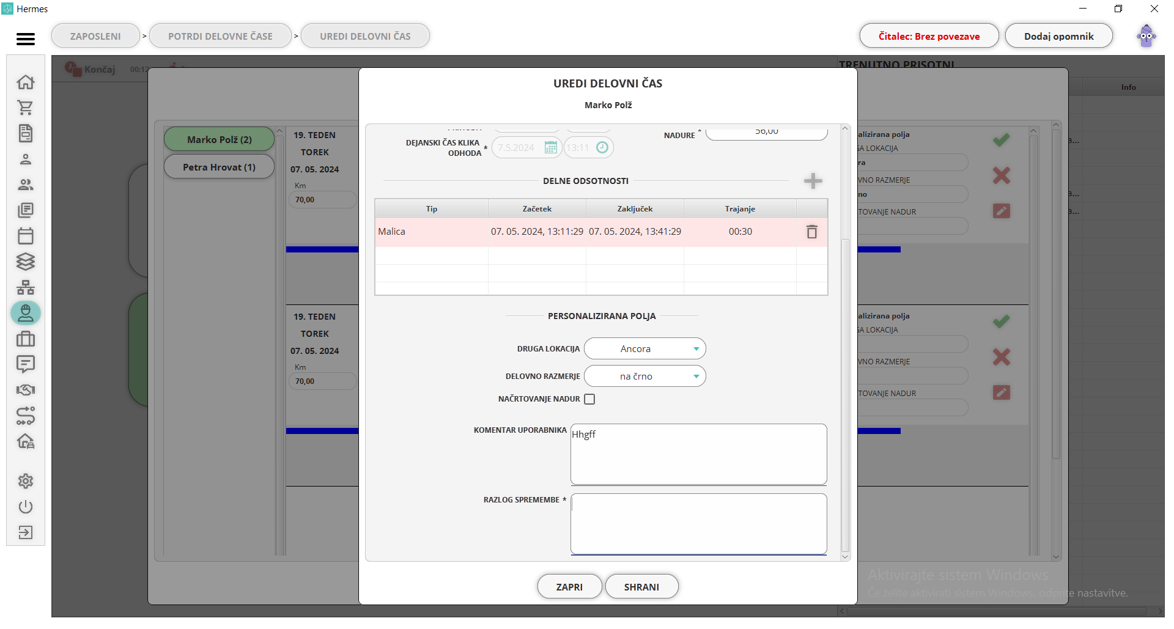Open the stacked pages library sidebar icon
1174x629 pixels.
tap(26, 210)
